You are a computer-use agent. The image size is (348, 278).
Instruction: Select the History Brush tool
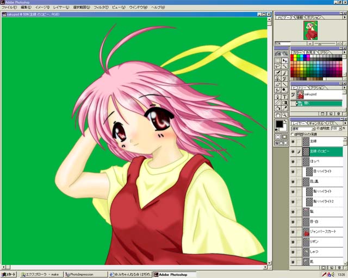(284, 79)
